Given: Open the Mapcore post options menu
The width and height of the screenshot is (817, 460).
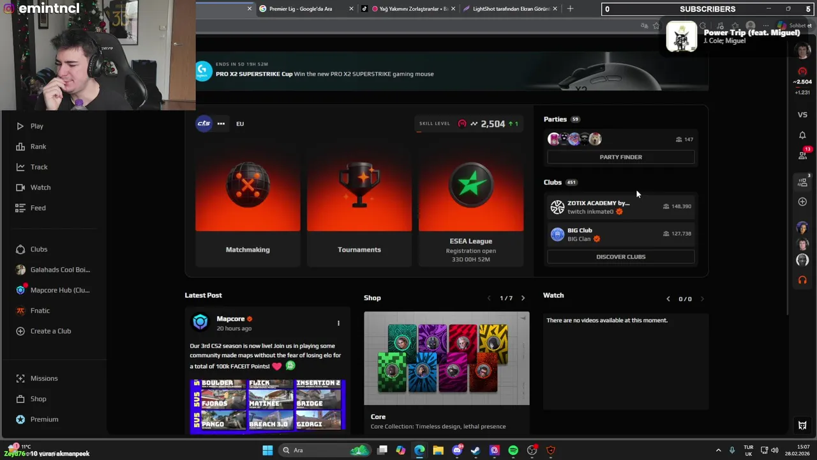Looking at the screenshot, I should 338,323.
